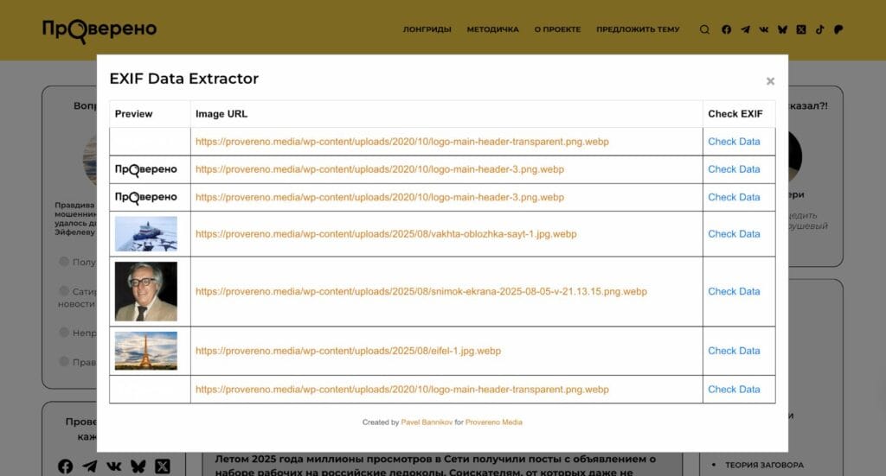The image size is (886, 476).
Task: Click the Проверено logo in the site header
Action: click(100, 29)
